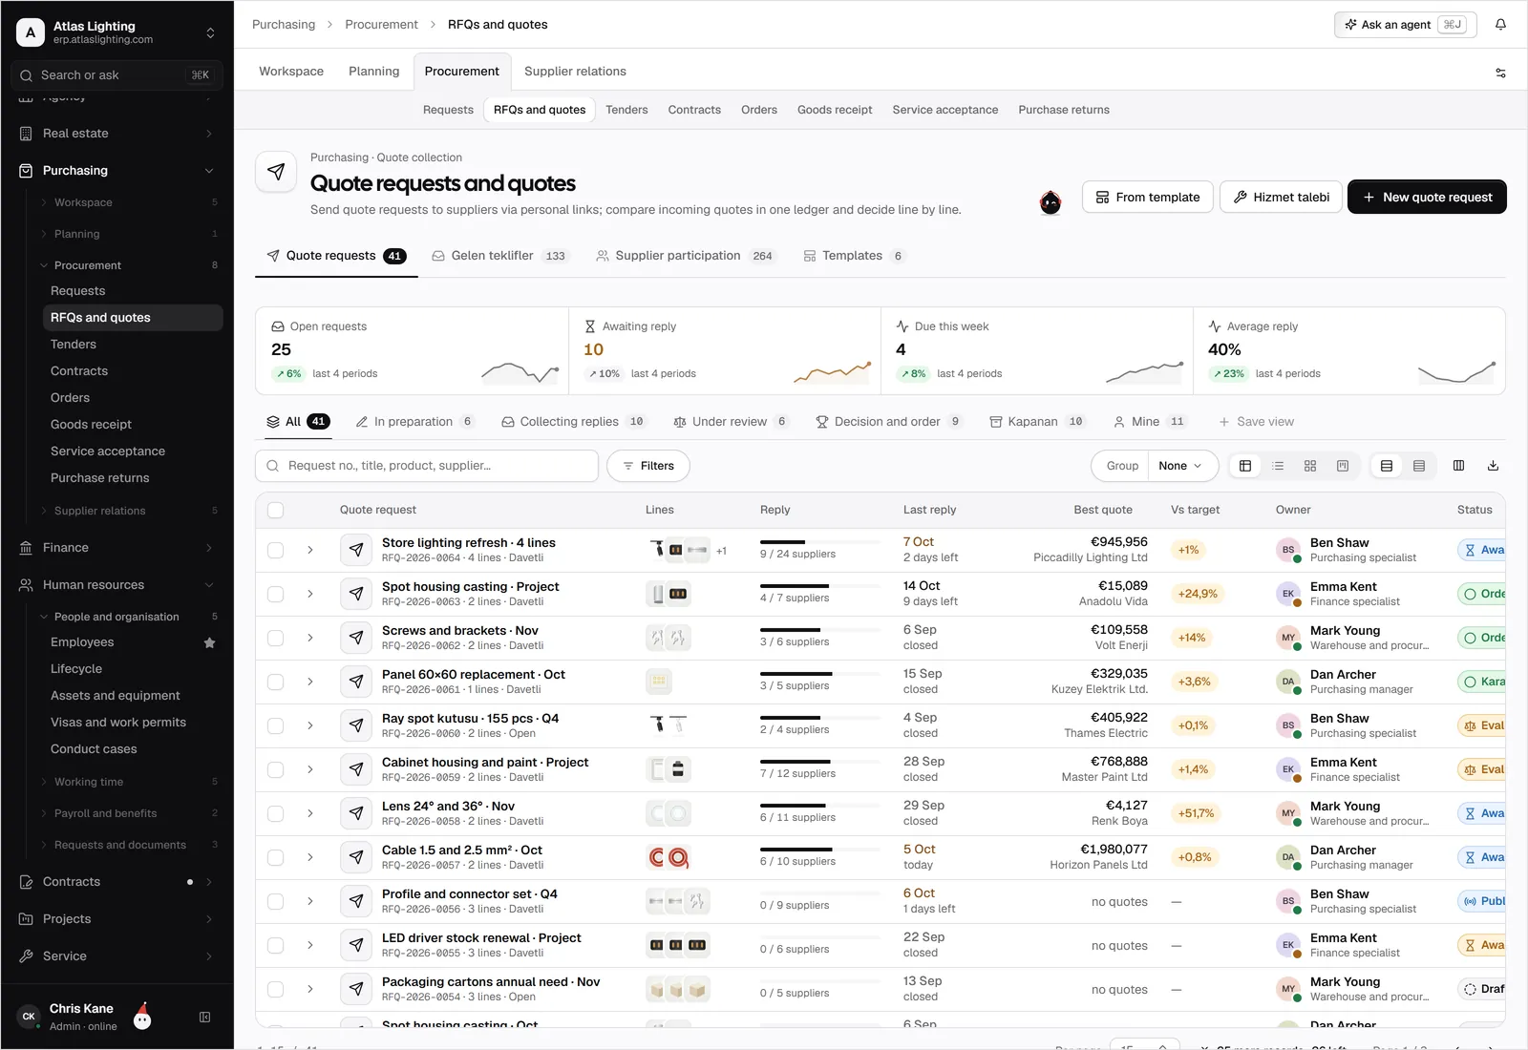The height and width of the screenshot is (1050, 1528).
Task: Open notifications bell icon
Action: (1500, 25)
